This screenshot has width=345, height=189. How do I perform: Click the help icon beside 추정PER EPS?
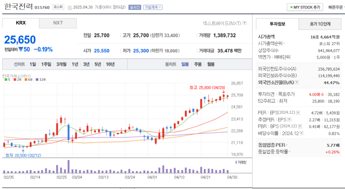point(289,119)
